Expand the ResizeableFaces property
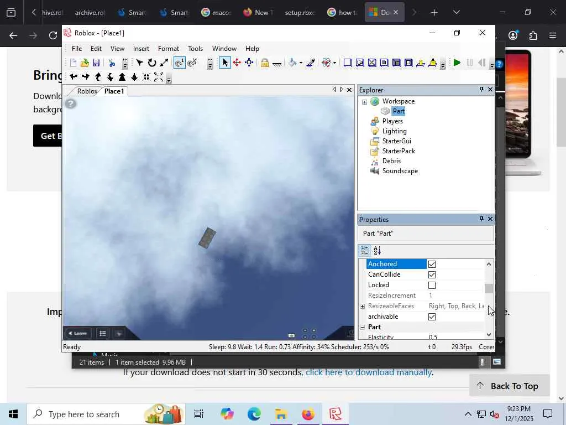 click(x=362, y=306)
